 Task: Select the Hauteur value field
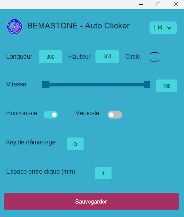coord(107,56)
